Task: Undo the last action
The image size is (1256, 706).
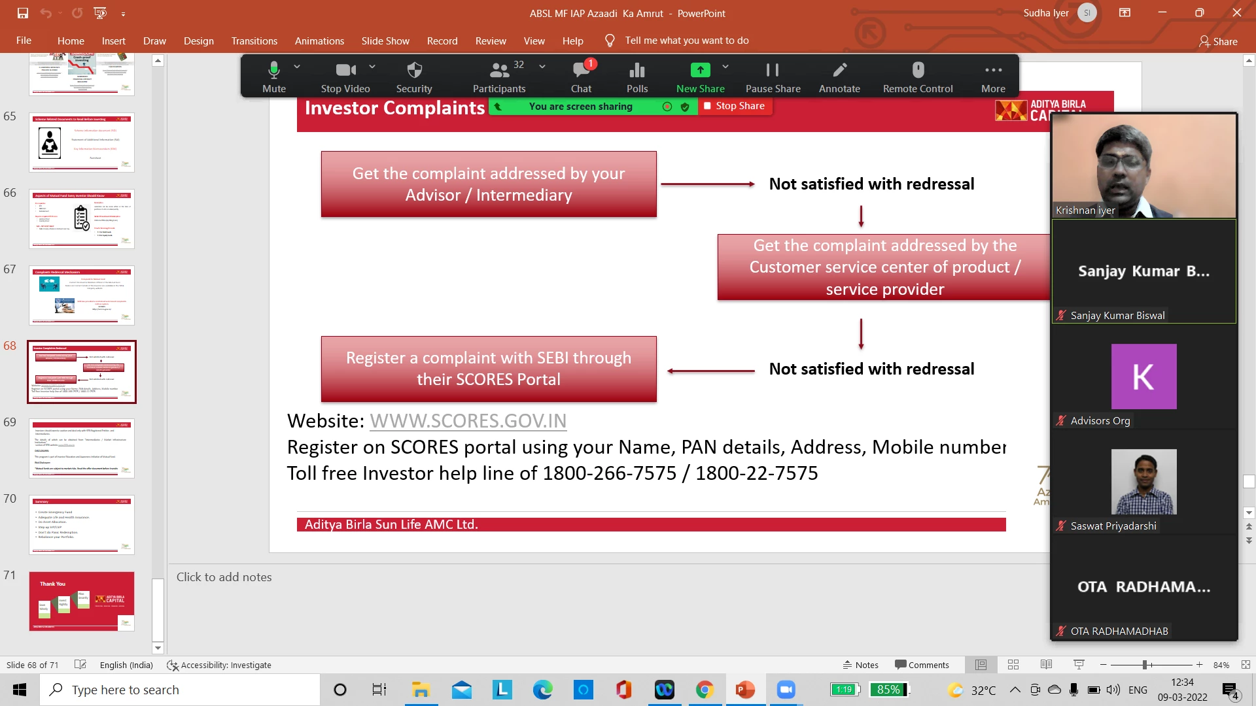Action: tap(45, 13)
